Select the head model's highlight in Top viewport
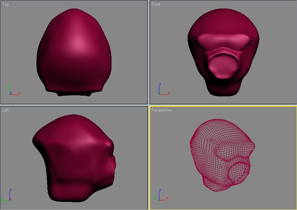The height and width of the screenshot is (210, 297). [x=78, y=43]
